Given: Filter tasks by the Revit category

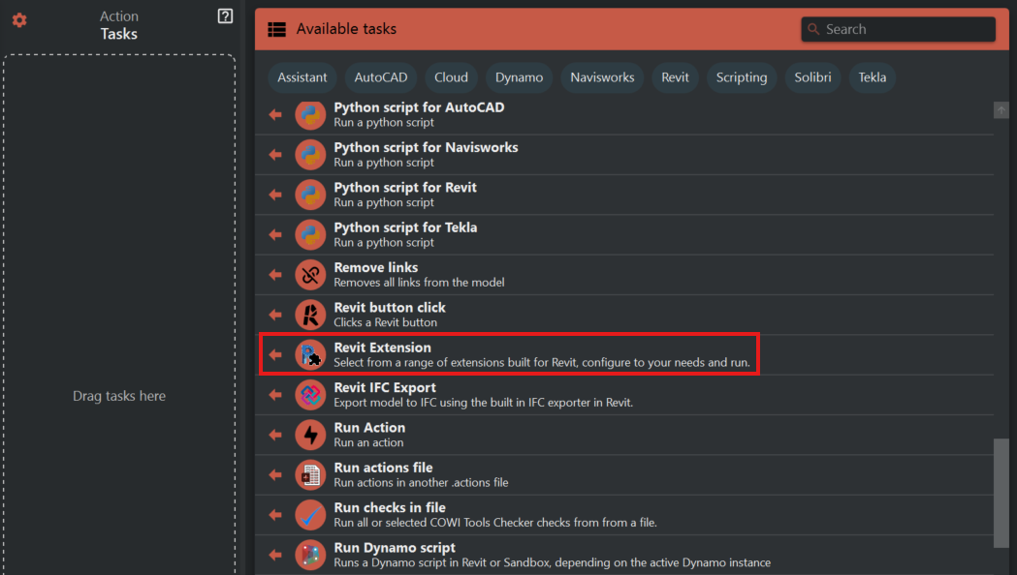Looking at the screenshot, I should point(675,77).
